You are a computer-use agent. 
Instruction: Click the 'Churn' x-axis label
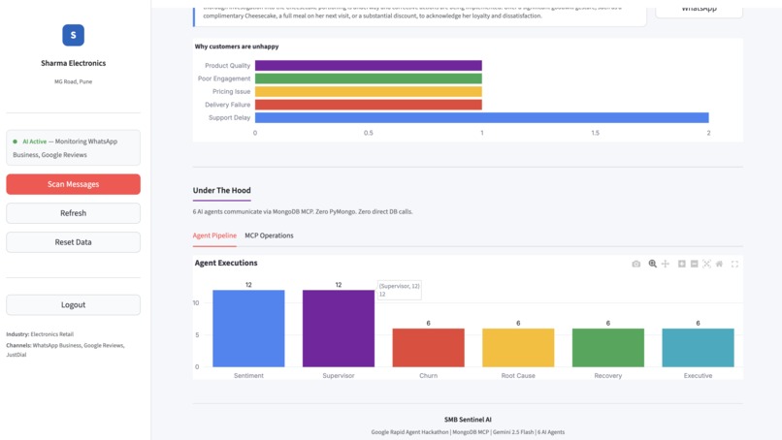[x=429, y=376]
